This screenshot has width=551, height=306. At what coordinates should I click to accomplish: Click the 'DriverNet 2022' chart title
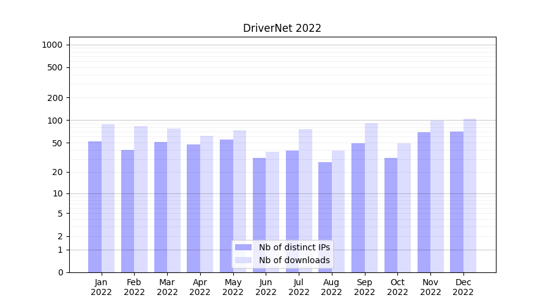(282, 28)
